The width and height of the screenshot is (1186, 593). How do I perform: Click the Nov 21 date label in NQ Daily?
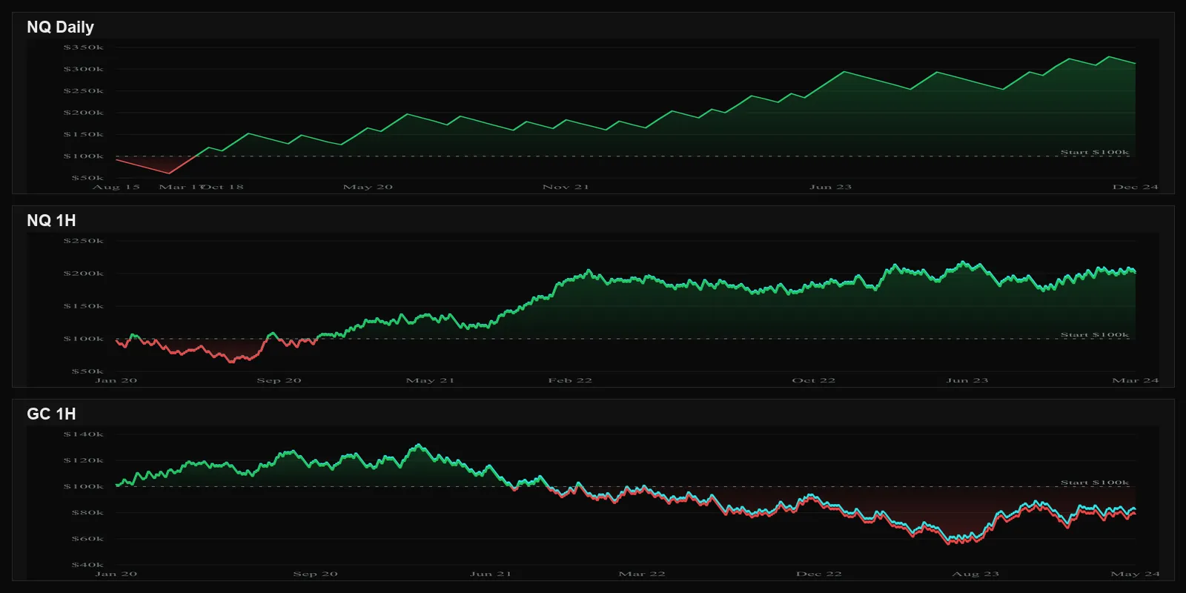[566, 187]
